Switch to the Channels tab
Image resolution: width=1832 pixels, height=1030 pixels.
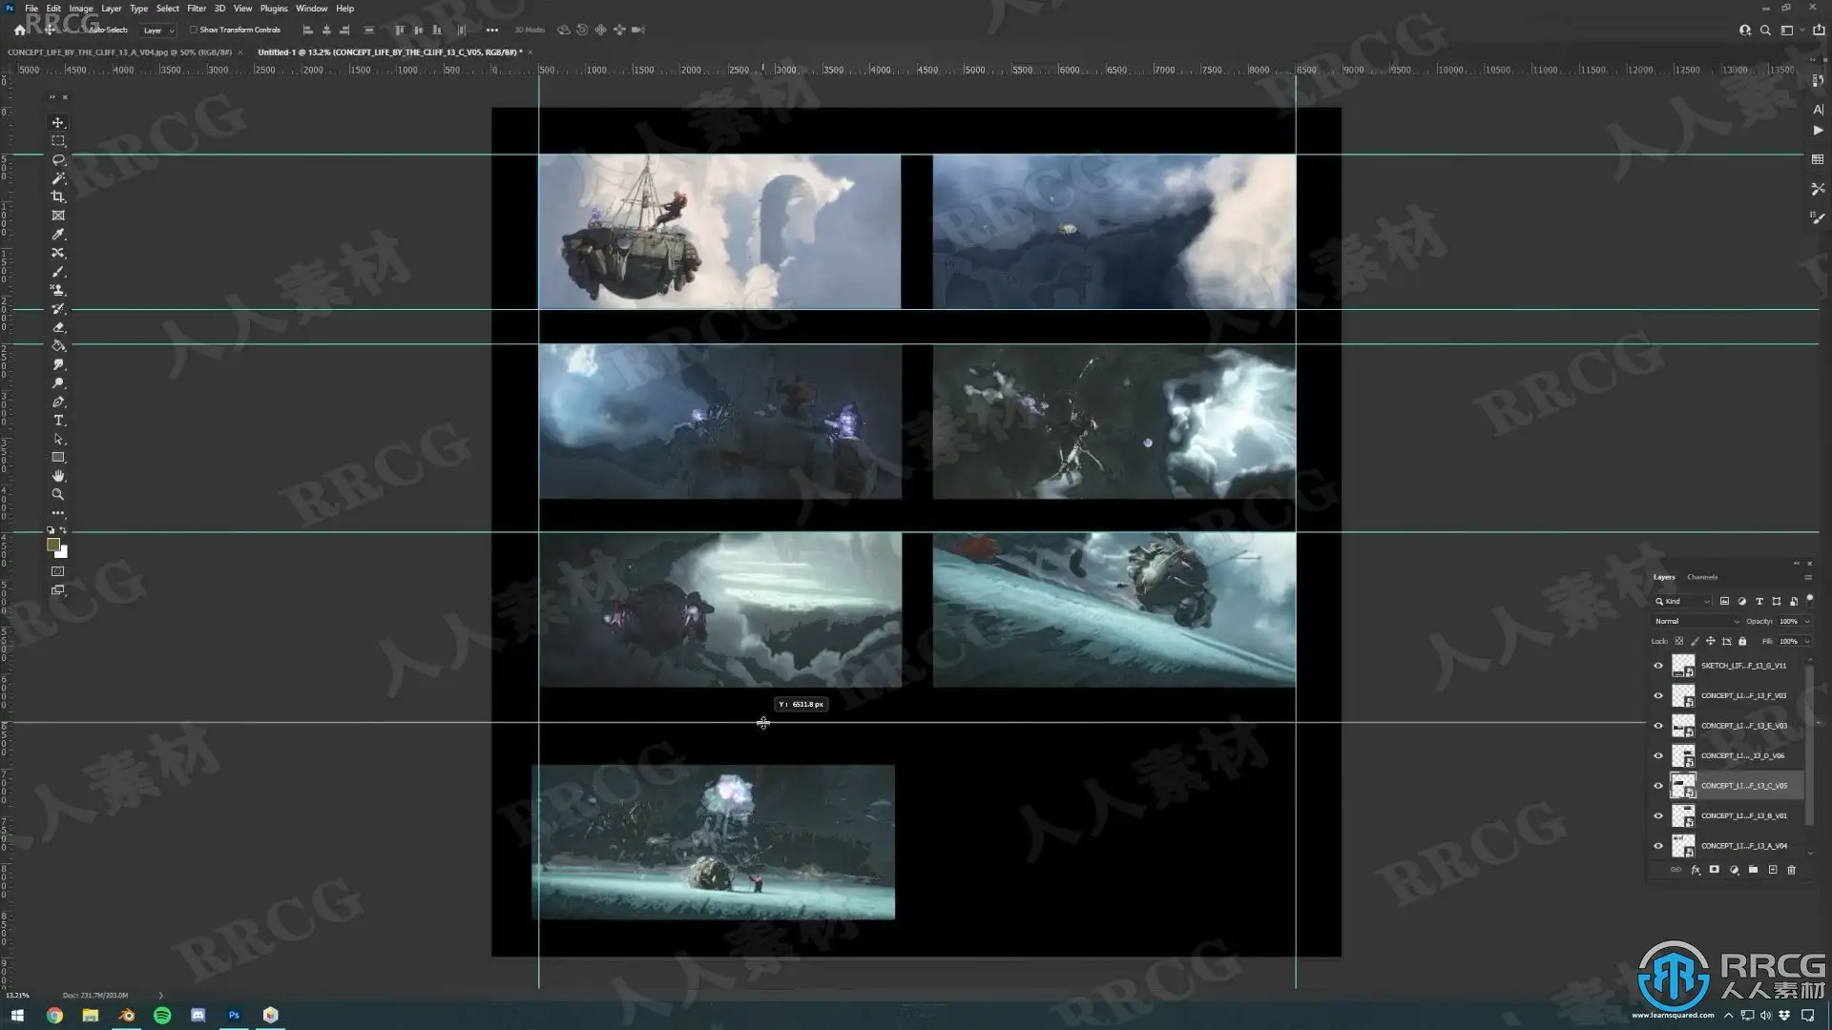[x=1702, y=577]
